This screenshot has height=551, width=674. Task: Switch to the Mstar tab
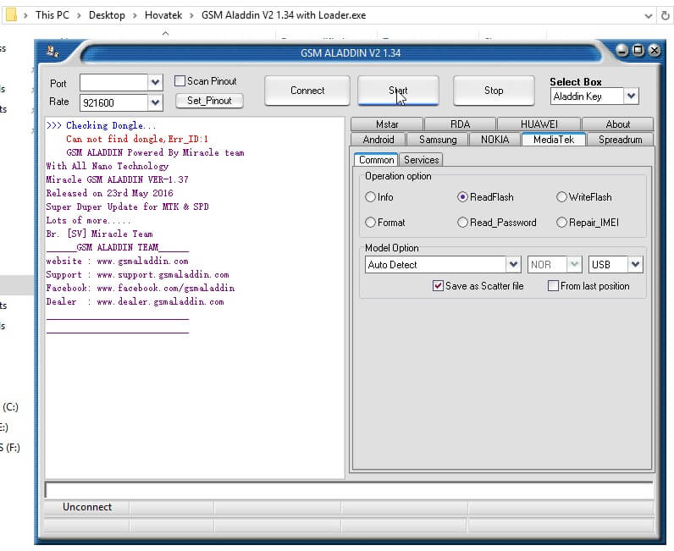(x=387, y=124)
